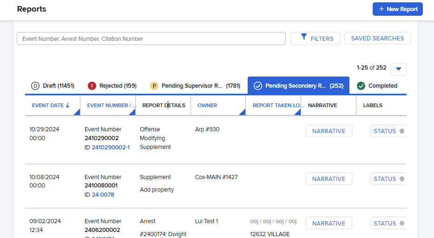Click the yellow Pending Supervisor P icon
The image size is (434, 238).
click(x=154, y=86)
